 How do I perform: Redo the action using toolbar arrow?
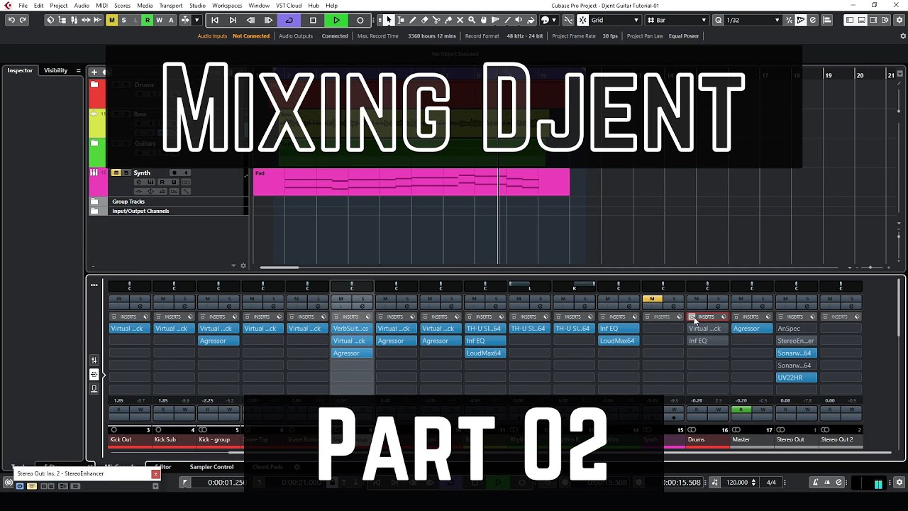coord(23,20)
